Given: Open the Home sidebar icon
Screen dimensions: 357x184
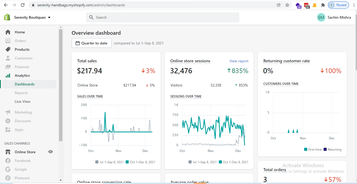Looking at the screenshot, I should coord(8,32).
